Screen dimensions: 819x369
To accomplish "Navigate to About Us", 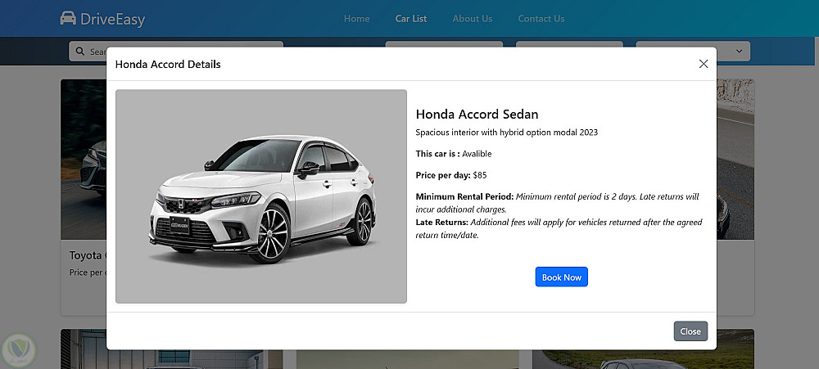I will click(x=472, y=19).
